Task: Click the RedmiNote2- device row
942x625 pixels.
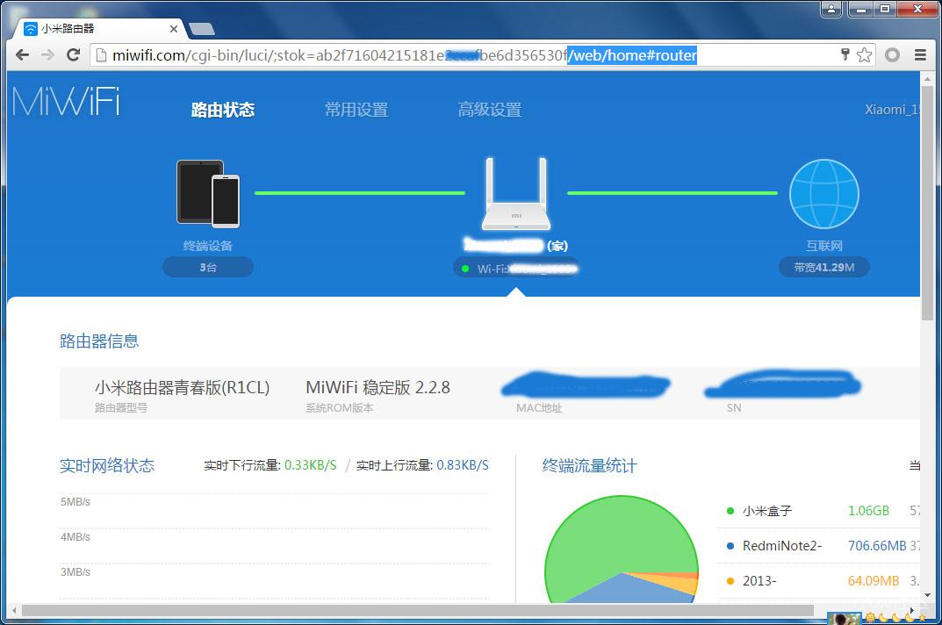Action: tap(818, 546)
